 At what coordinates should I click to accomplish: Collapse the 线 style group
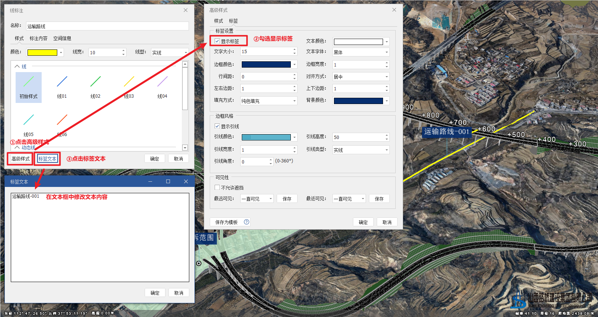[17, 67]
